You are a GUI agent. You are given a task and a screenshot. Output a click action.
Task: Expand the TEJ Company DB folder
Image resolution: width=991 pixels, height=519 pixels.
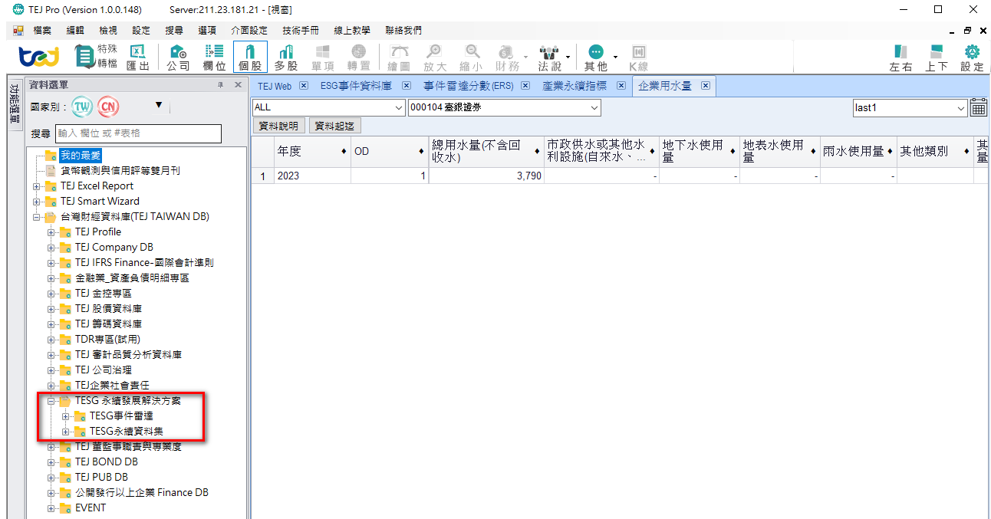point(51,248)
